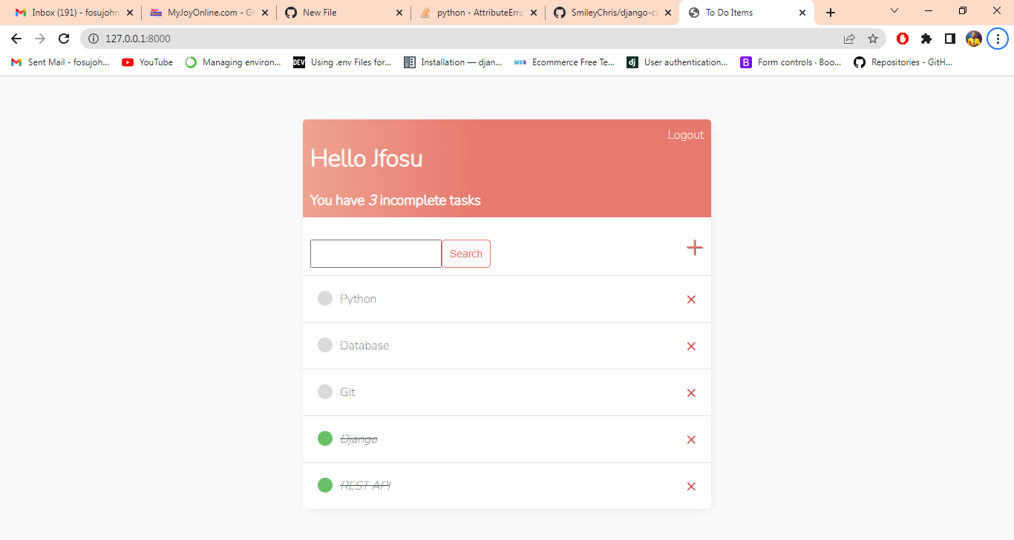Switch to the SmileyChris/django tab
This screenshot has height=540, width=1014.
(612, 13)
